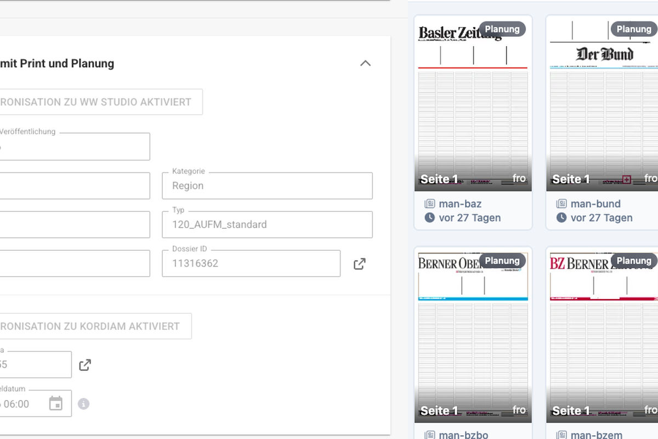Click 'Seite 1' on Basler Zeitung card
Image resolution: width=658 pixels, height=439 pixels.
(x=439, y=179)
